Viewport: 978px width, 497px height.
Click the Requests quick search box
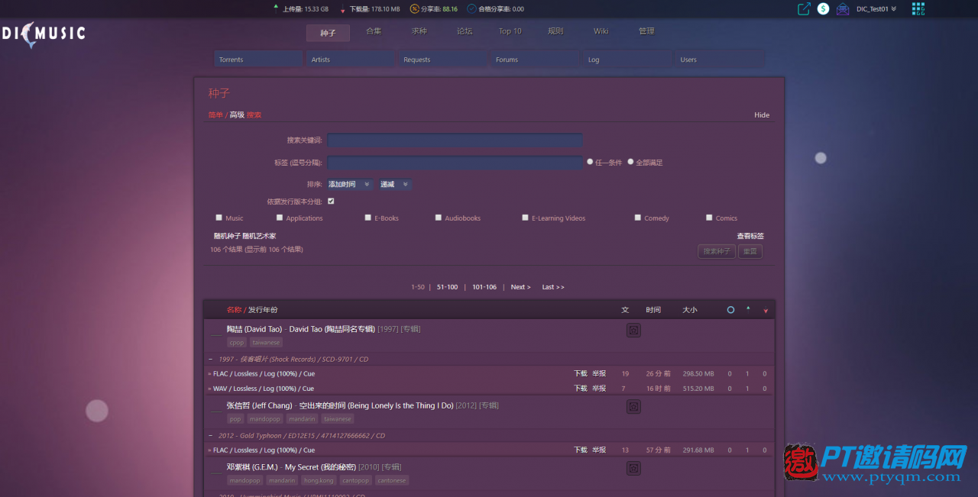443,60
